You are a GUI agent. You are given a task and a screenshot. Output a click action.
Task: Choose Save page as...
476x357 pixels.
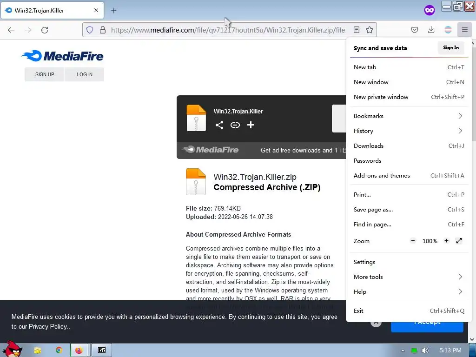click(x=409, y=210)
